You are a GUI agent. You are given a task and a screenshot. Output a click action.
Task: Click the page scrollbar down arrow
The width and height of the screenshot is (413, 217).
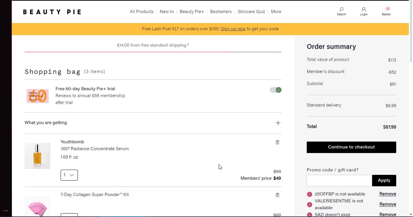tap(411, 214)
